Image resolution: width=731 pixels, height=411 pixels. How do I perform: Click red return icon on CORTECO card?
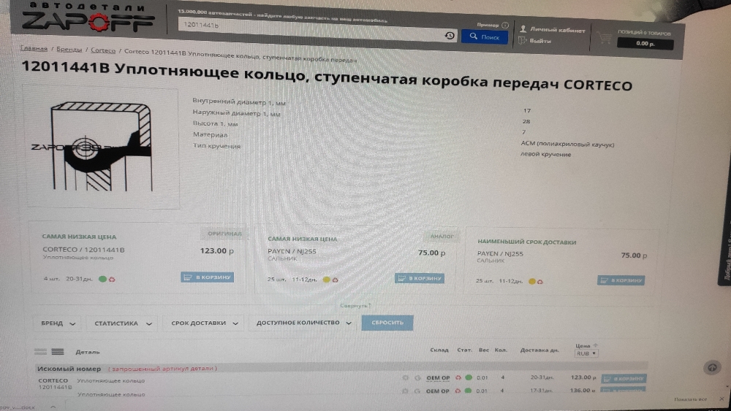(112, 280)
